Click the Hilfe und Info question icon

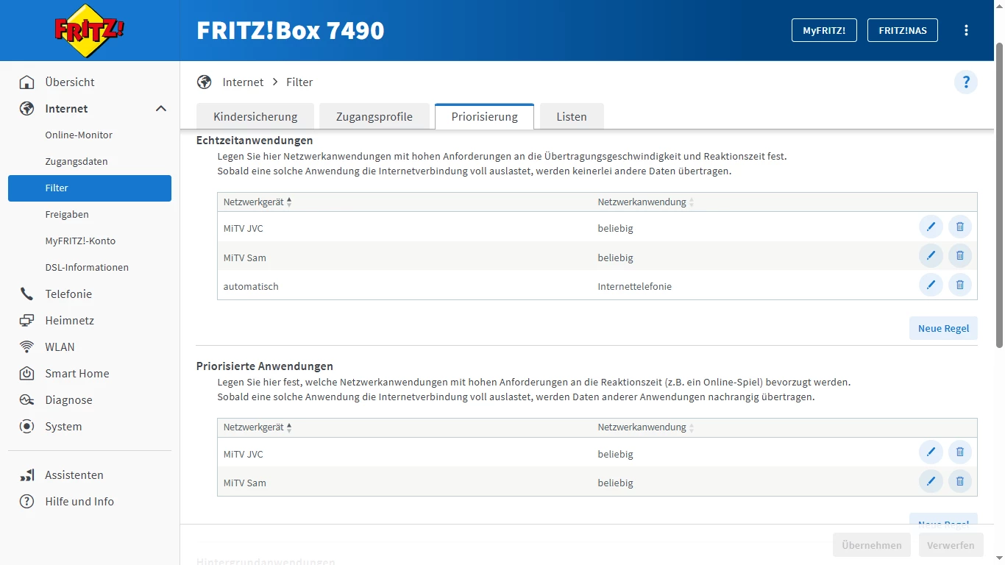click(x=27, y=501)
